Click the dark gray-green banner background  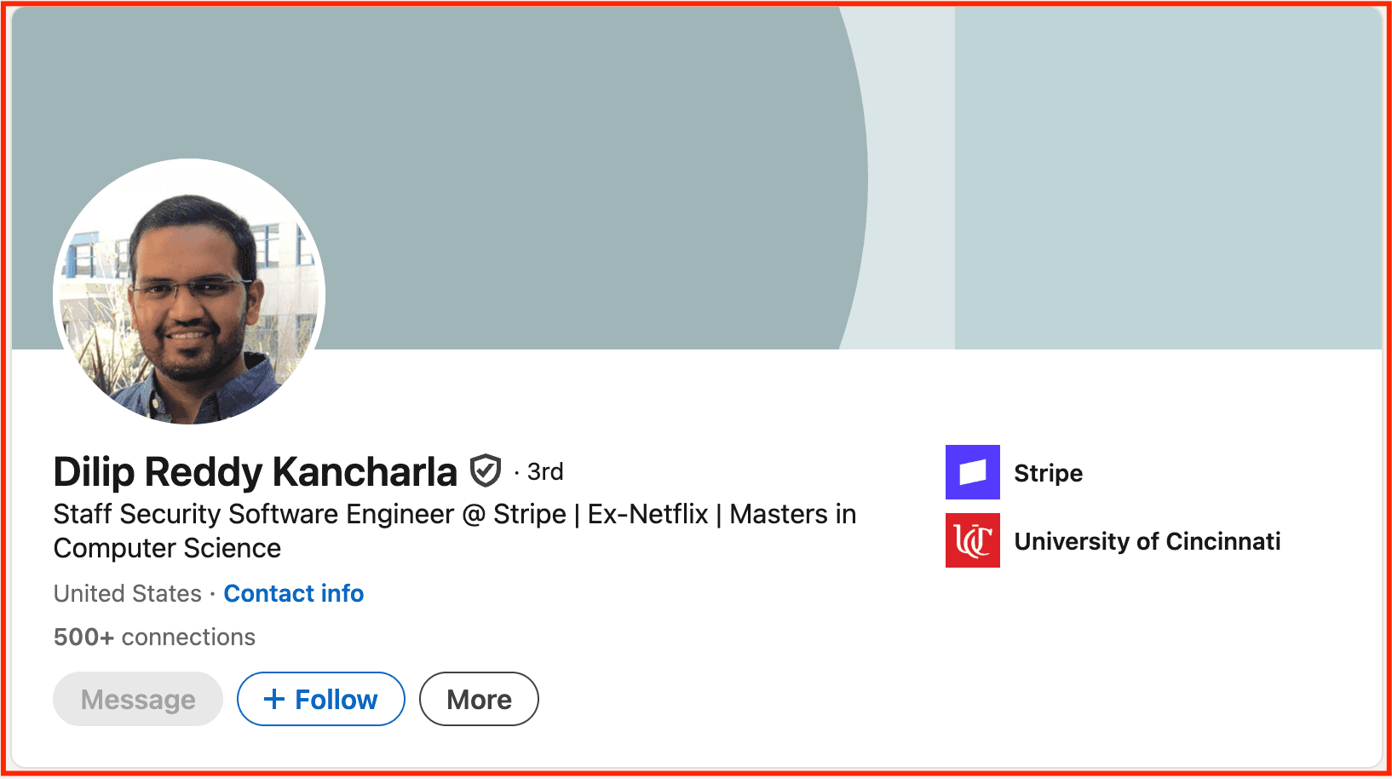511,128
